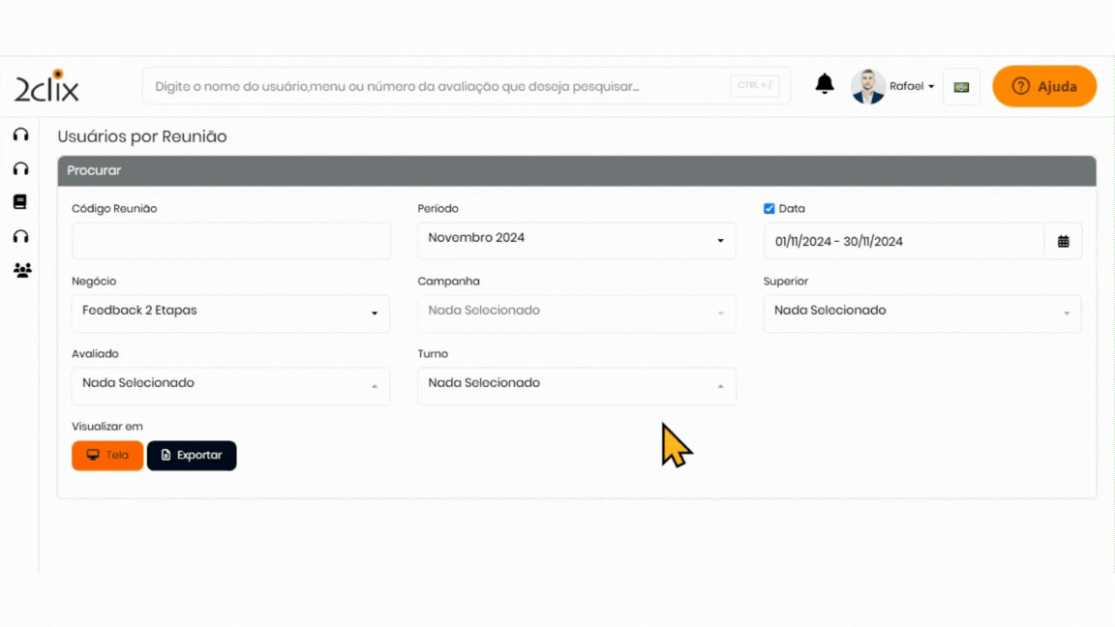
Task: Open the Avaliado dropdown list
Action: pyautogui.click(x=230, y=384)
